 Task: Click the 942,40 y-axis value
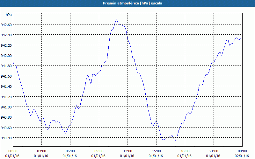click(x=6, y=35)
